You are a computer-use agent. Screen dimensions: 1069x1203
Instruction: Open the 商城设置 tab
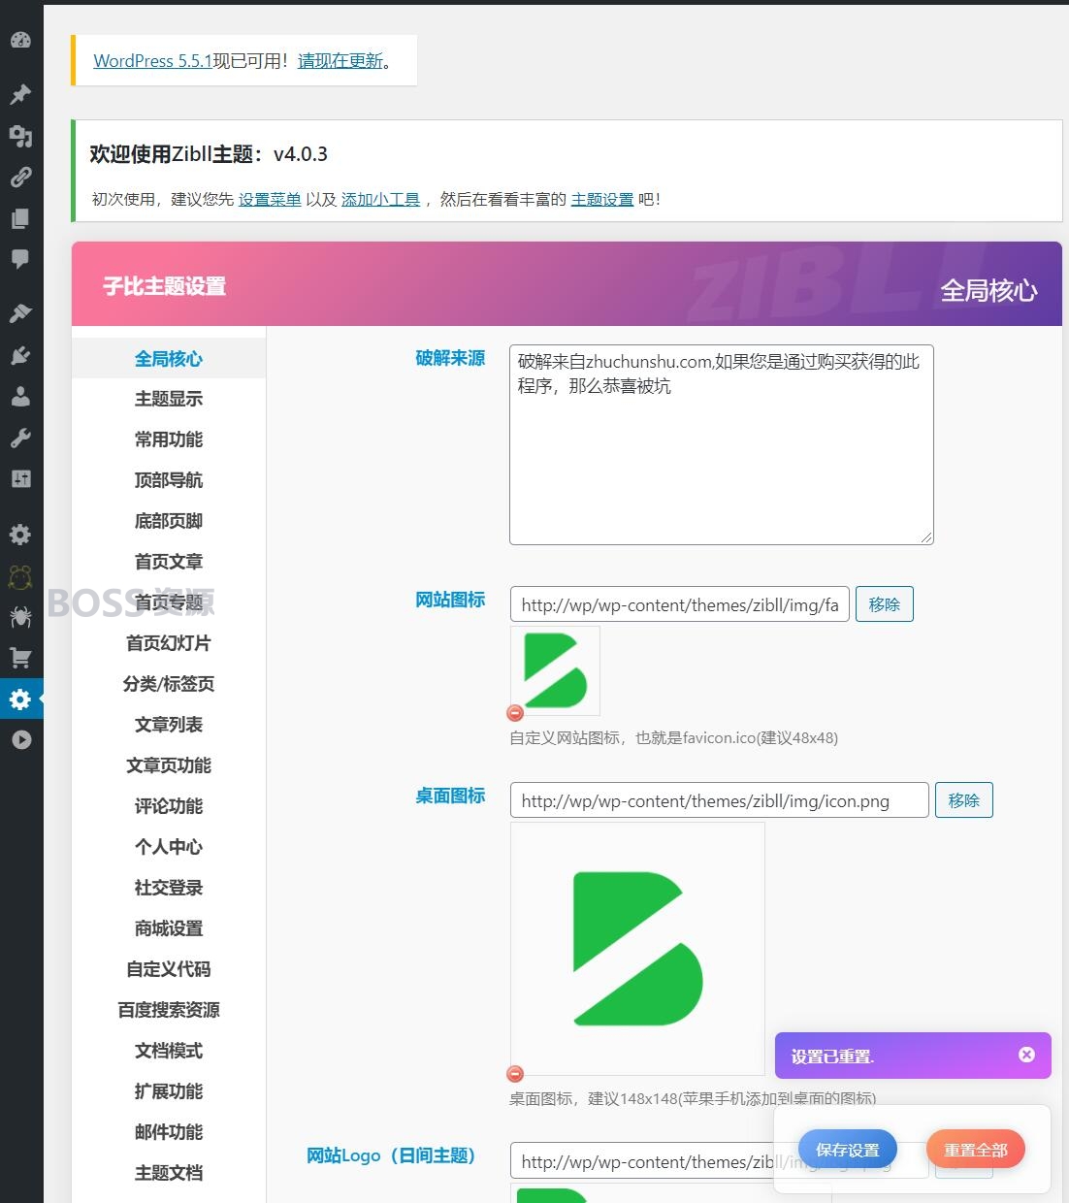(169, 928)
